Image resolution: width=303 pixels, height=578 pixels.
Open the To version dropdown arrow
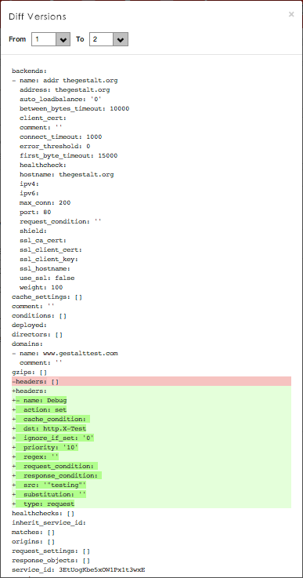tap(121, 39)
